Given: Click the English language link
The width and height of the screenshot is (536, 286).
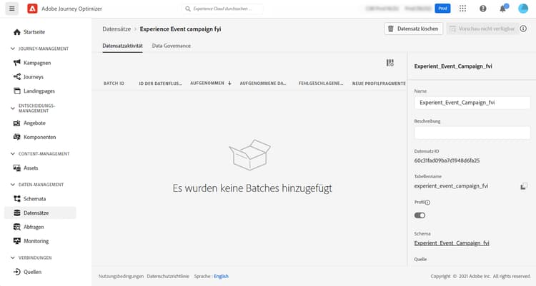Looking at the screenshot, I should click(x=221, y=277).
